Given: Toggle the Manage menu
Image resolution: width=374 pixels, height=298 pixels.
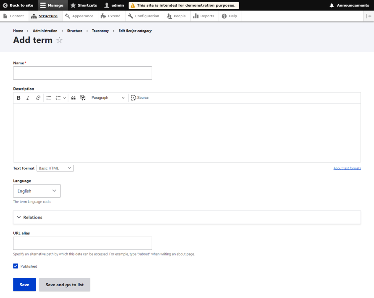Looking at the screenshot, I should (x=52, y=5).
